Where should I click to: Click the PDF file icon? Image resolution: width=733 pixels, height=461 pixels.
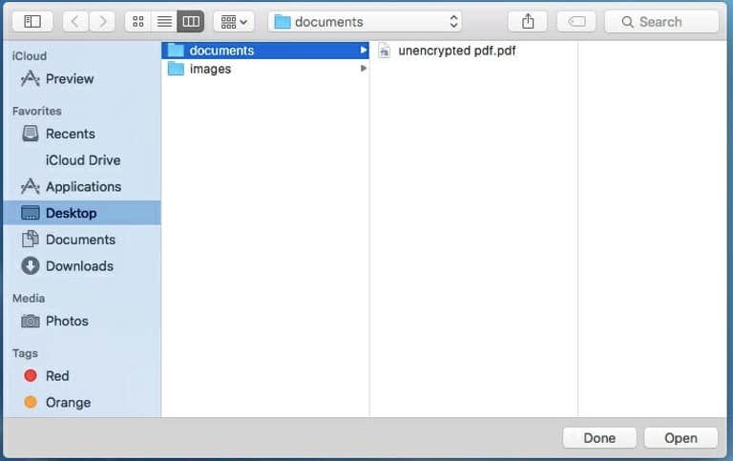tap(385, 51)
